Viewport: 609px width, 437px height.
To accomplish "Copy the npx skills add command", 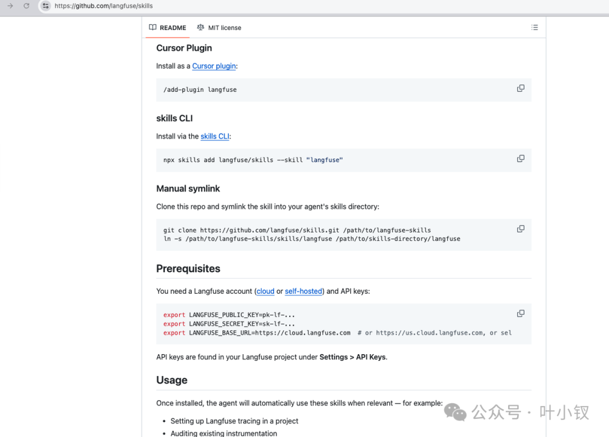I will (x=520, y=158).
